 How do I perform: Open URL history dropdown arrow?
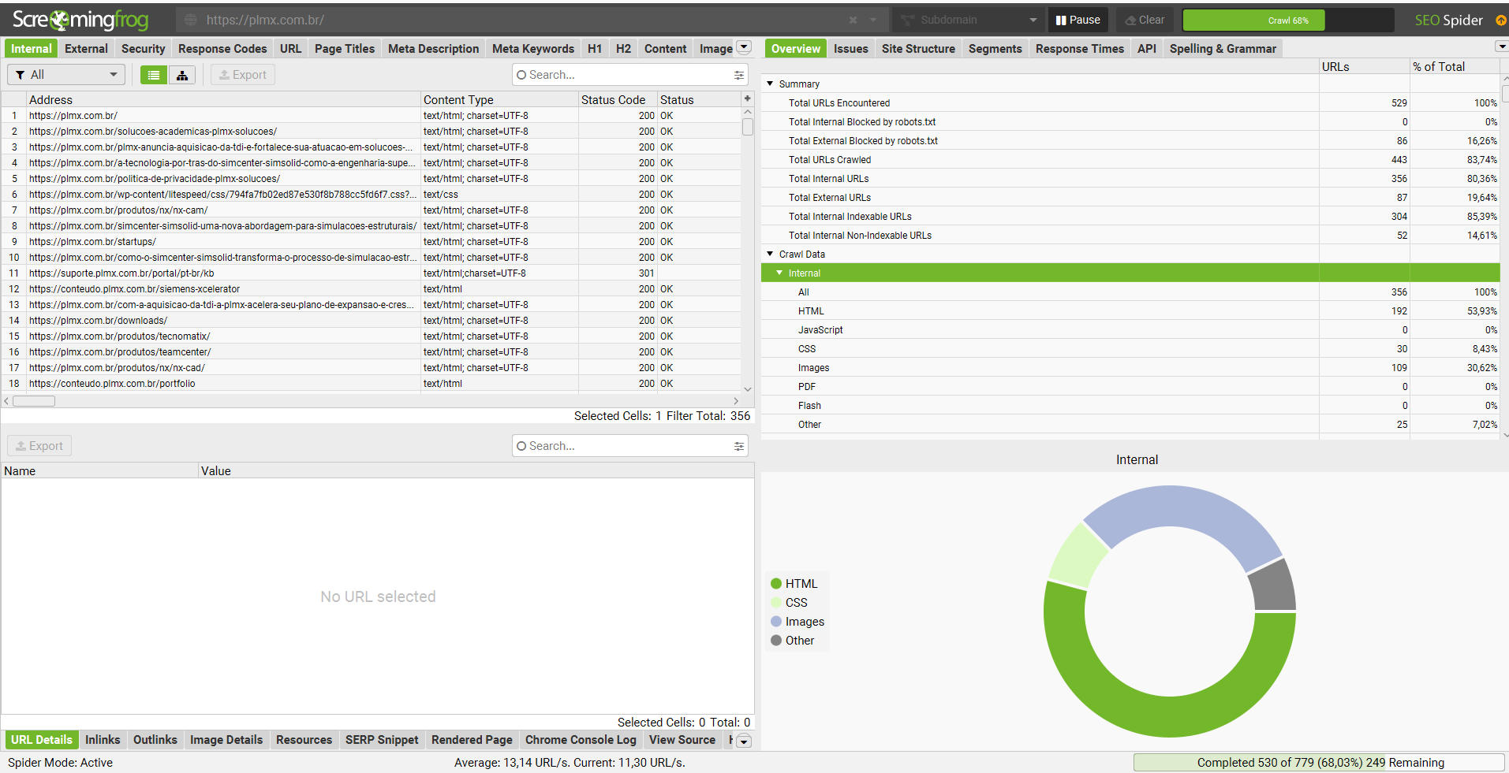(873, 20)
